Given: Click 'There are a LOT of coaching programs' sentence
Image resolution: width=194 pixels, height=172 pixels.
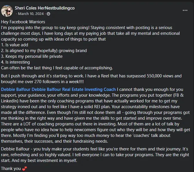Looking at the screenshot, I should click(x=59, y=124).
